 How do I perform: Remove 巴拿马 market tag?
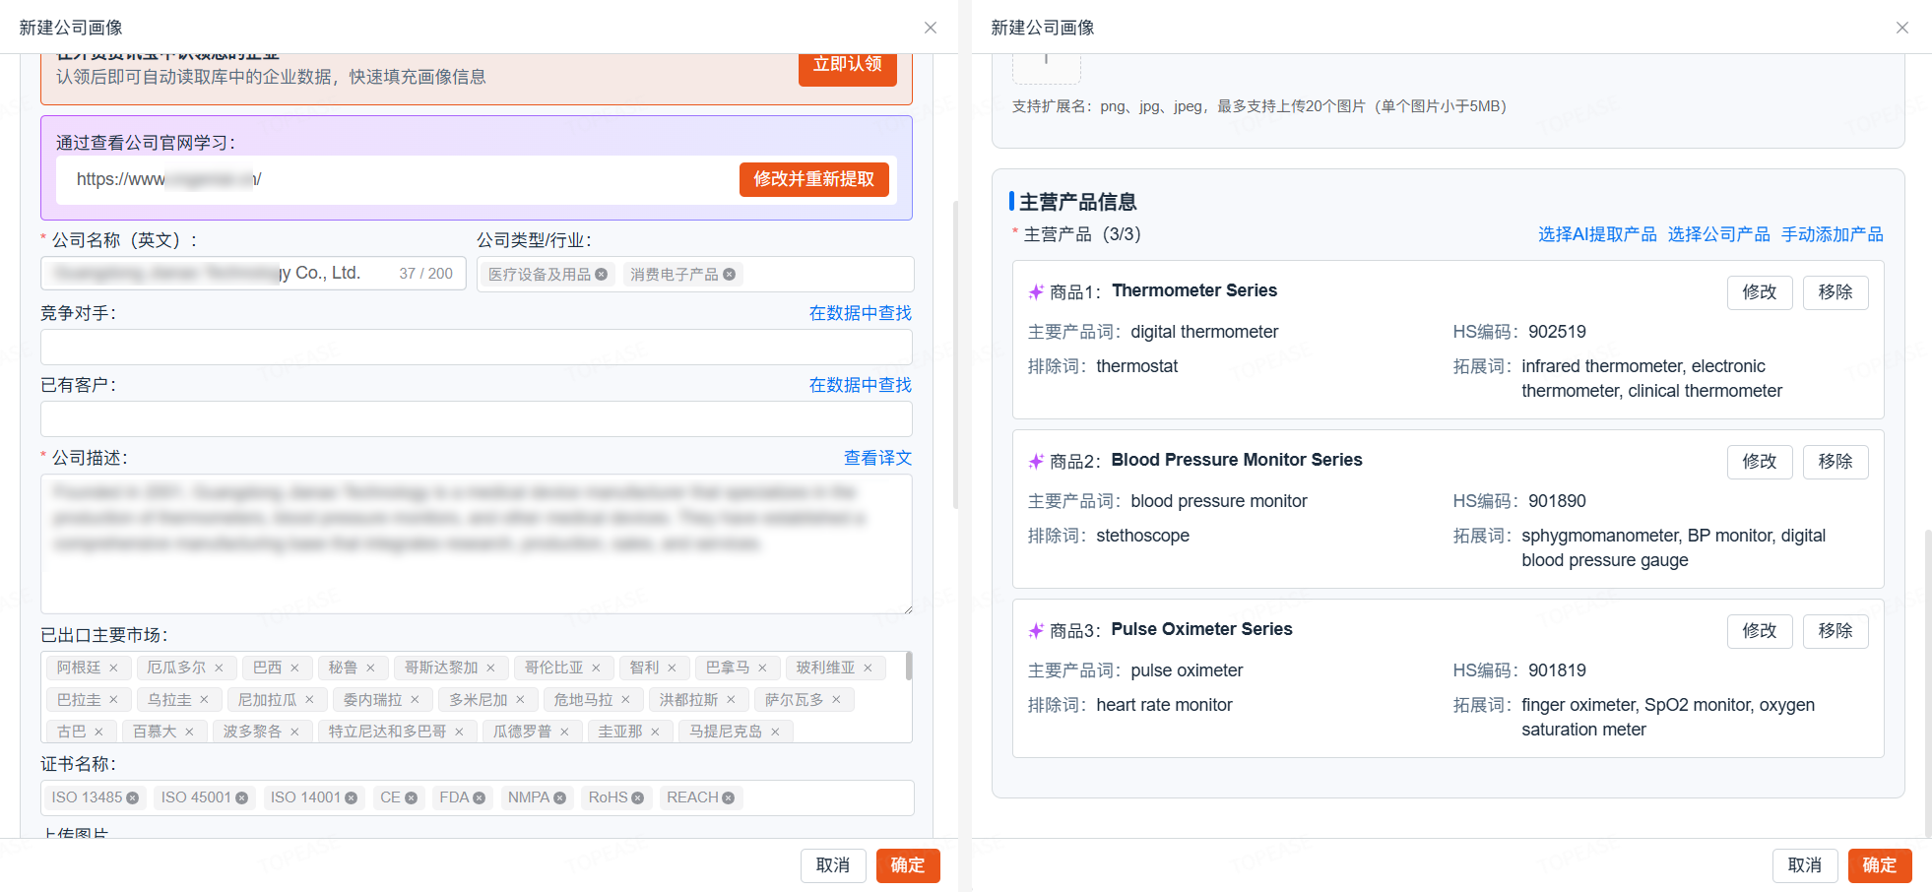point(762,668)
